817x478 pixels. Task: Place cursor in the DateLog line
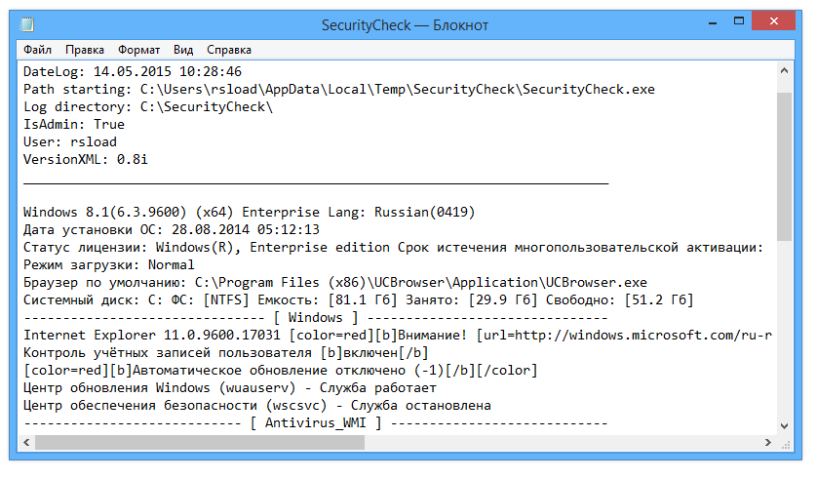coord(133,72)
